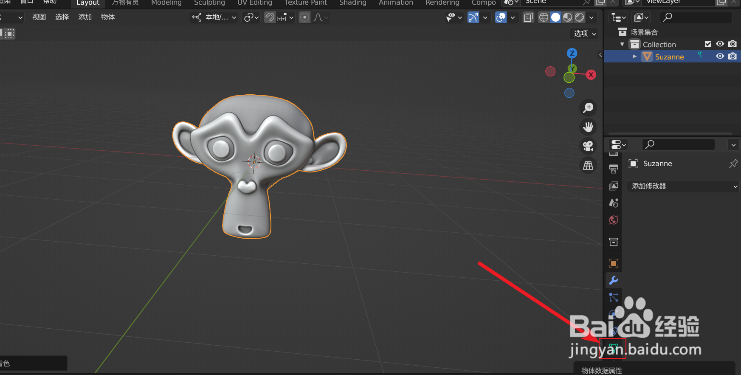
Task: Hide Collection in viewport eye
Action: [720, 44]
